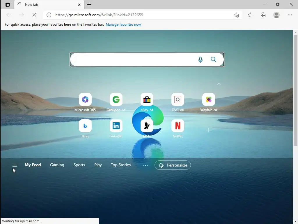This screenshot has height=224, width=298.
Task: Open a new tab with plus button
Action: pos(89,5)
